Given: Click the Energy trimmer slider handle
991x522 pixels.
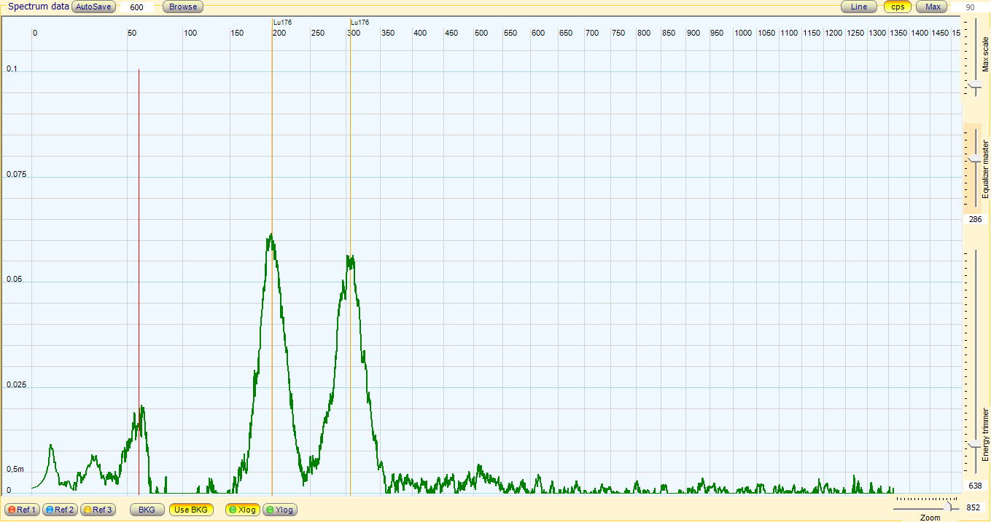Looking at the screenshot, I should pyautogui.click(x=976, y=443).
